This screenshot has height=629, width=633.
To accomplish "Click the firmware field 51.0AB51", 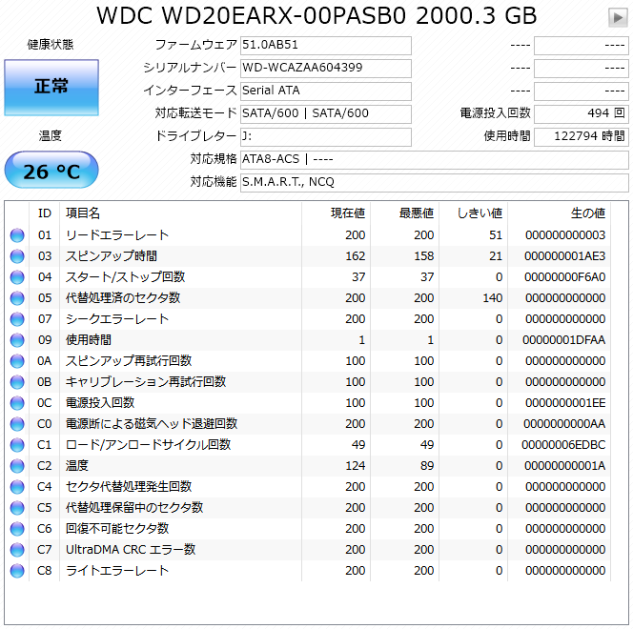I will point(325,46).
